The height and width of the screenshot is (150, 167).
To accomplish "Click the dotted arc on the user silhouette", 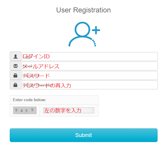I will pos(94,43).
